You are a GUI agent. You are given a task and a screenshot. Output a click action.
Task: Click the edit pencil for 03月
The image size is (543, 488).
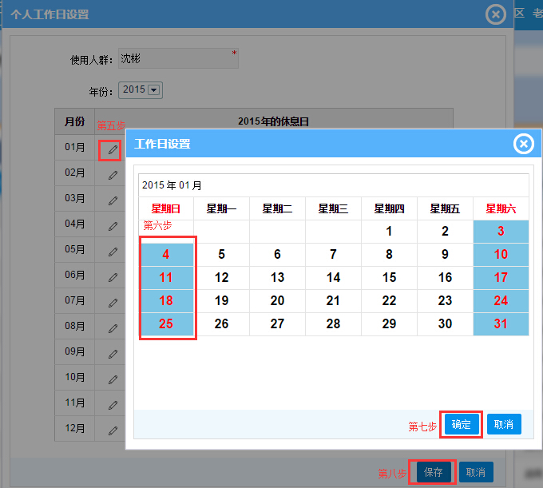coord(113,201)
